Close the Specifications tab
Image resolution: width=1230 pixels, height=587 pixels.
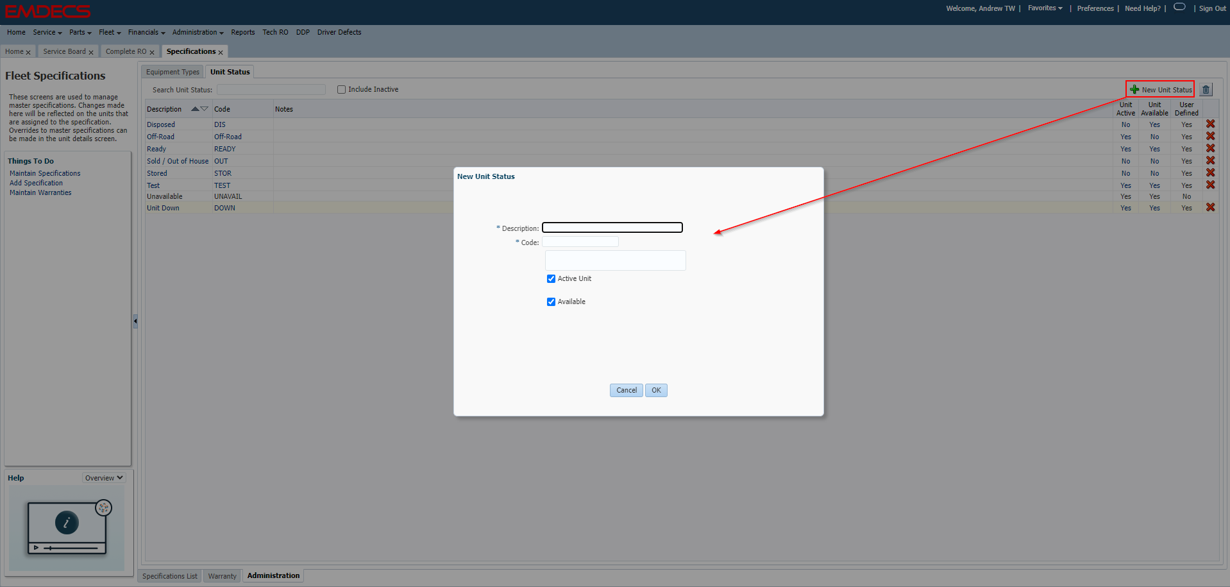[221, 53]
